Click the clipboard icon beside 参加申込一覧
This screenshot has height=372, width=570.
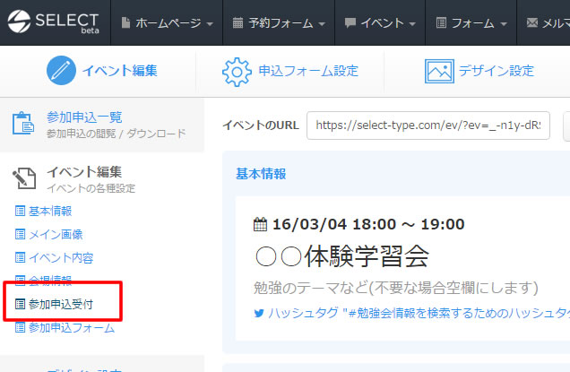point(23,124)
